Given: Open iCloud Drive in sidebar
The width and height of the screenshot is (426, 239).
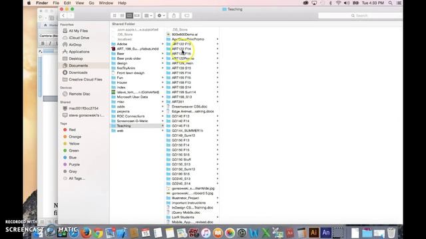Looking at the screenshot, I should pos(79,38).
